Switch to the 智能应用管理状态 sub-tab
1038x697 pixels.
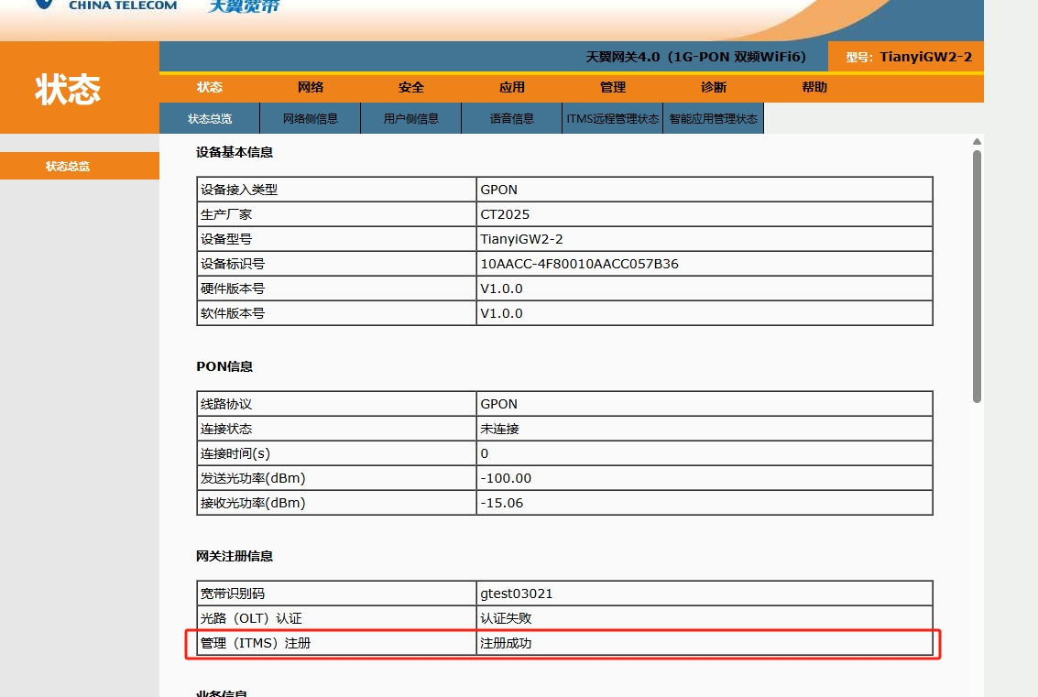713,118
